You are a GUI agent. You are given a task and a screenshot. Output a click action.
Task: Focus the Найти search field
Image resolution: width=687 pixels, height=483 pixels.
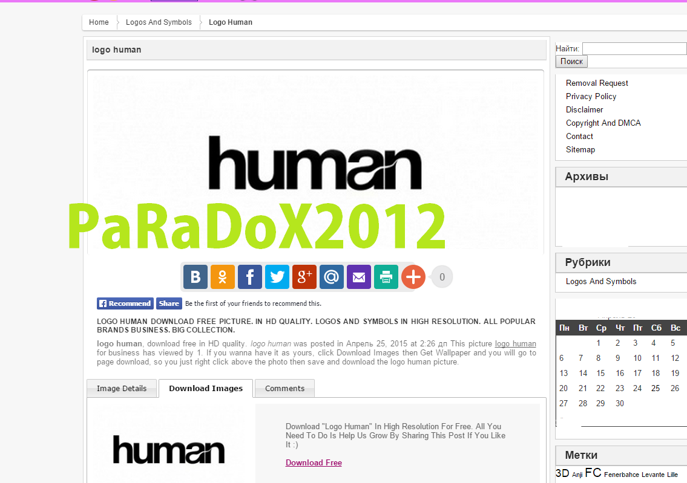634,48
